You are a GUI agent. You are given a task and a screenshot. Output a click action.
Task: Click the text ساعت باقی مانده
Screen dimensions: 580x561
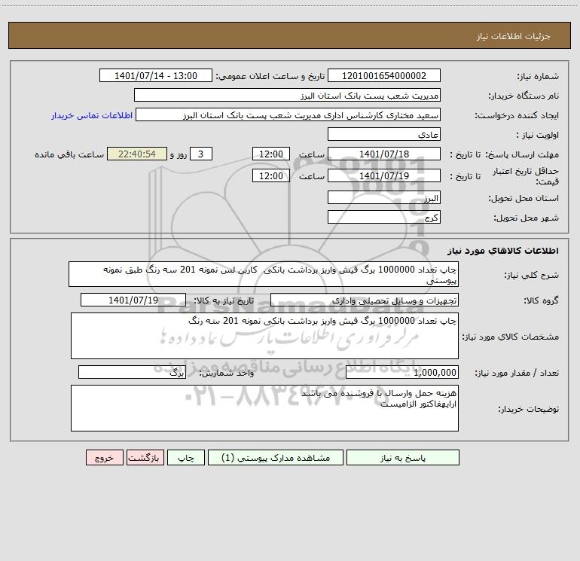(x=69, y=154)
